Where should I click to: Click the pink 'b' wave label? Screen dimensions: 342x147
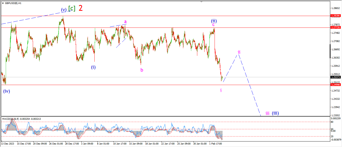142,70
